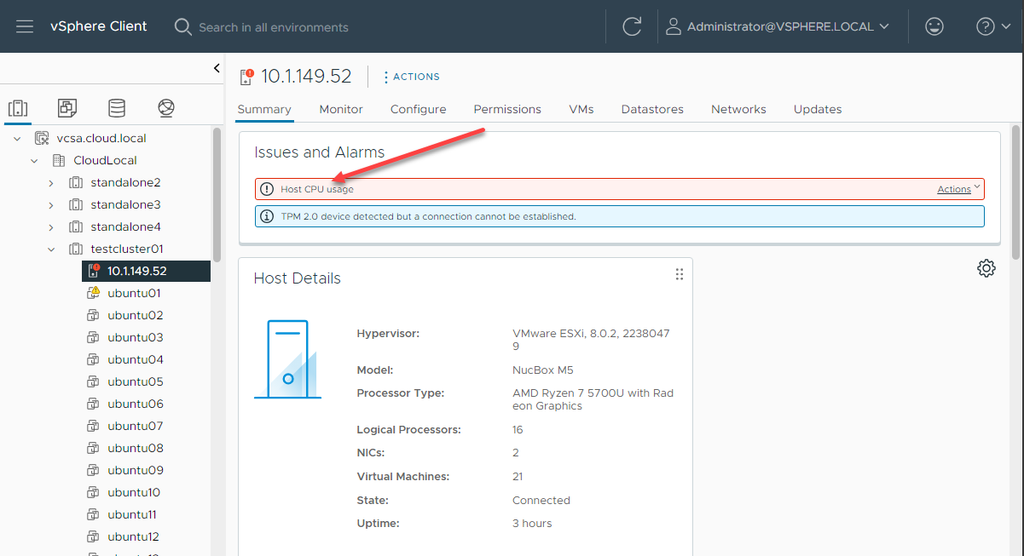Expand the standalone2 tree node
Screen dimensions: 1024x556
[x=51, y=182]
